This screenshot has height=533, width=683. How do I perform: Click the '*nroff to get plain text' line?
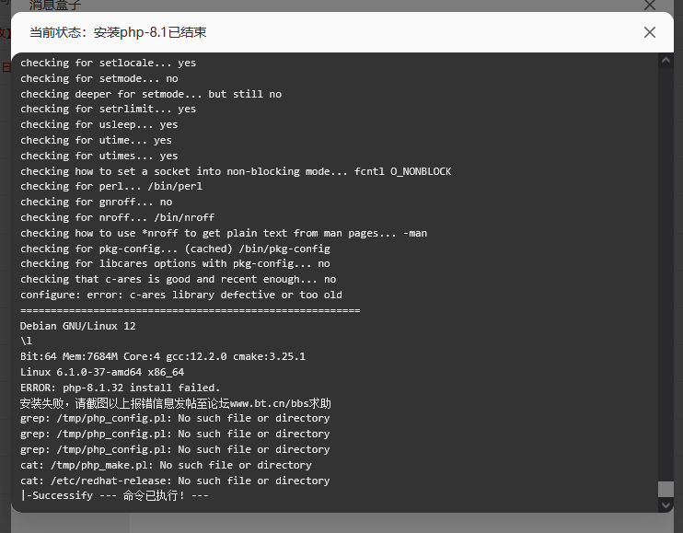224,233
